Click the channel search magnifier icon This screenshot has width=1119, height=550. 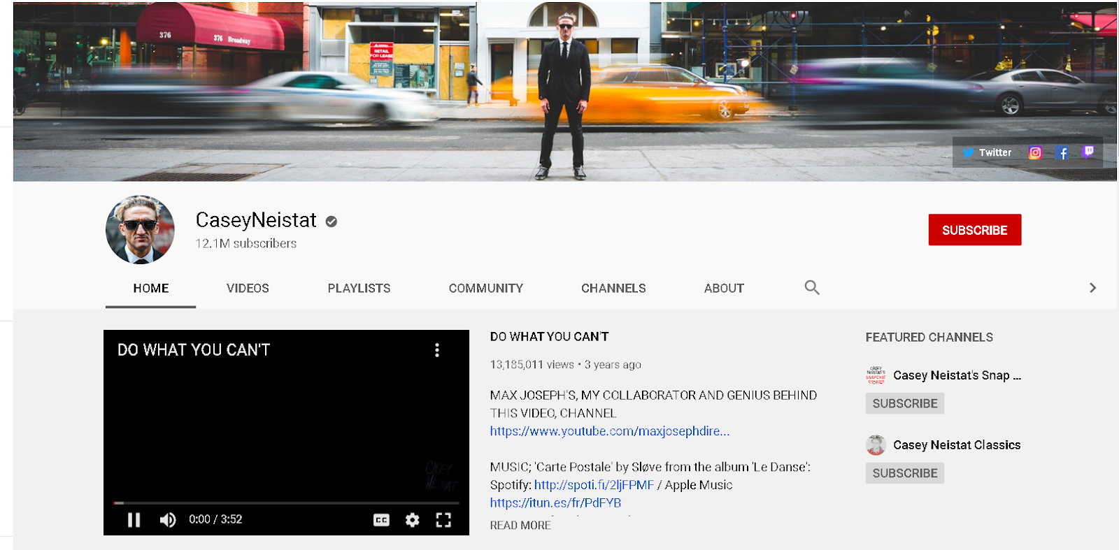pos(811,287)
